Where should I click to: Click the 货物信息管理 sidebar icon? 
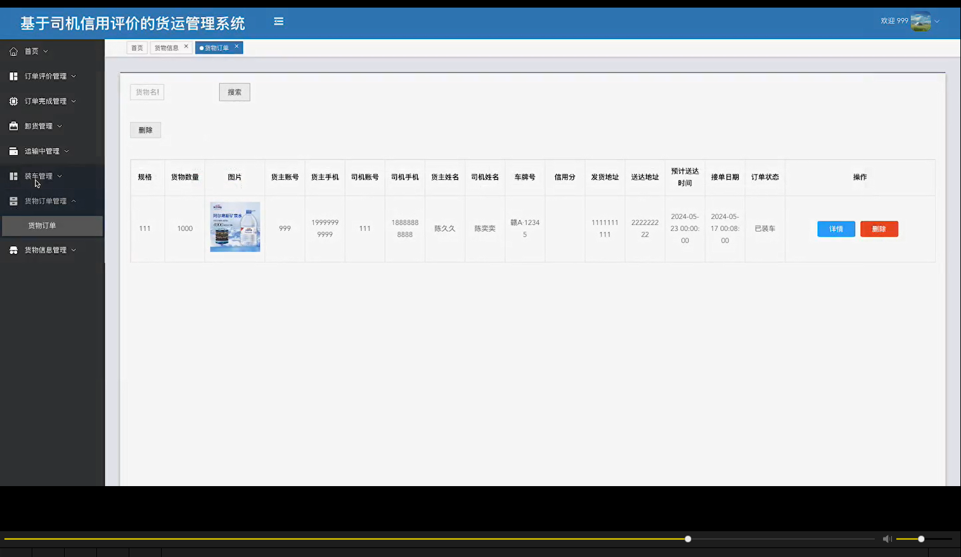pos(13,249)
